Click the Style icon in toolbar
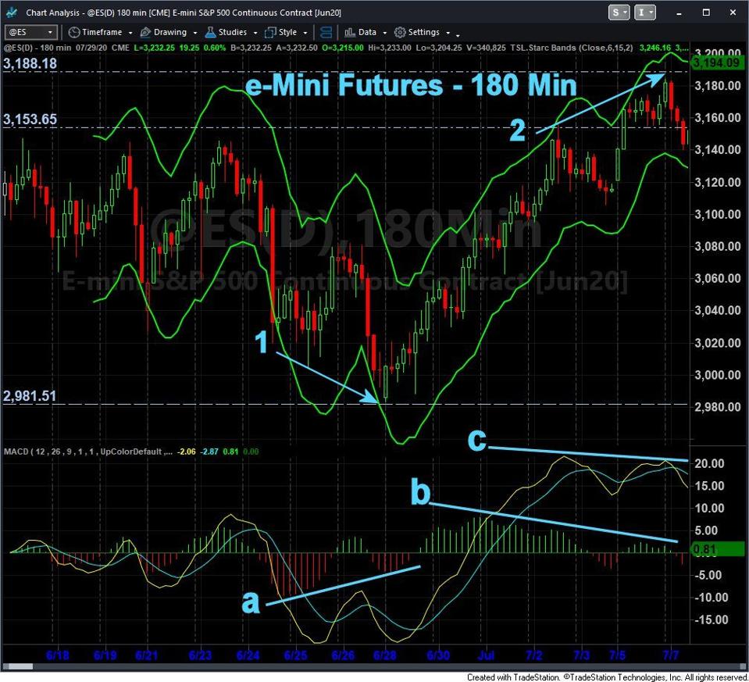This screenshot has width=749, height=682. [270, 32]
